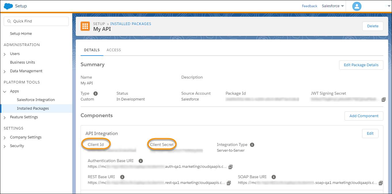This screenshot has height=194, width=392.
Task: Open Setup Home in sidebar
Action: click(21, 34)
